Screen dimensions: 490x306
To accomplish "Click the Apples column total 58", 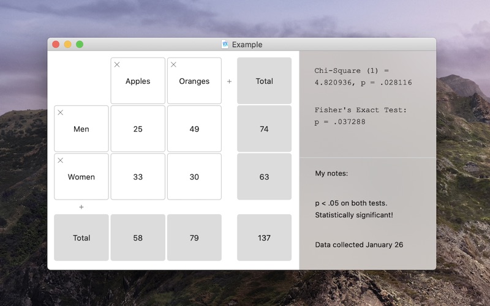I will point(138,237).
